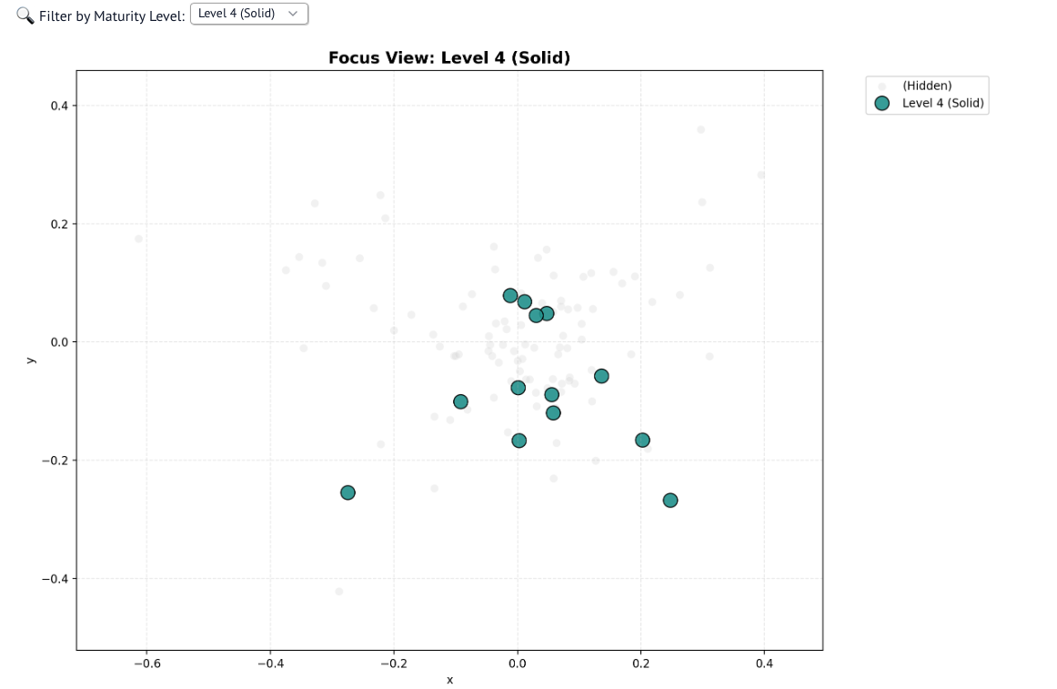Screen dimensions: 1057x689
Task: Click the "Filter by Maturity Level:" label
Action: [x=112, y=16]
